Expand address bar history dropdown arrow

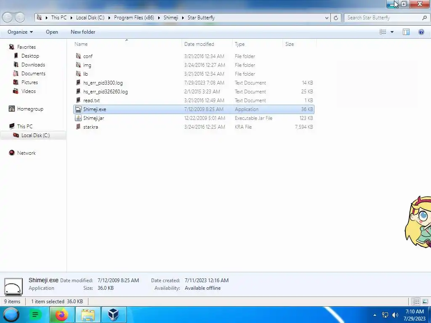327,18
